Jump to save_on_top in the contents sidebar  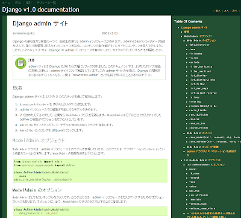[x=197, y=123]
